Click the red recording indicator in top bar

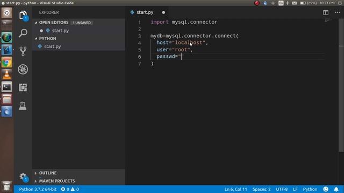257,3
